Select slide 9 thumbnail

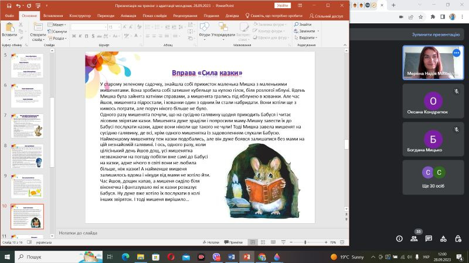tap(27, 186)
